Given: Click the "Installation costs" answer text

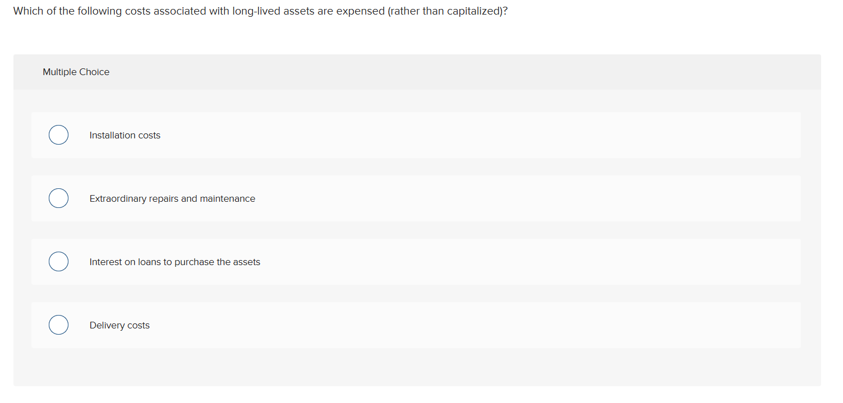Looking at the screenshot, I should (125, 136).
